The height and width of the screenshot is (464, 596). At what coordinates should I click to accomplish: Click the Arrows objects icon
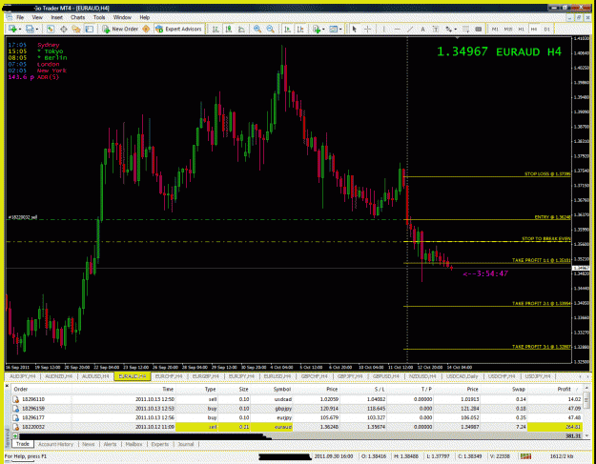(x=448, y=29)
